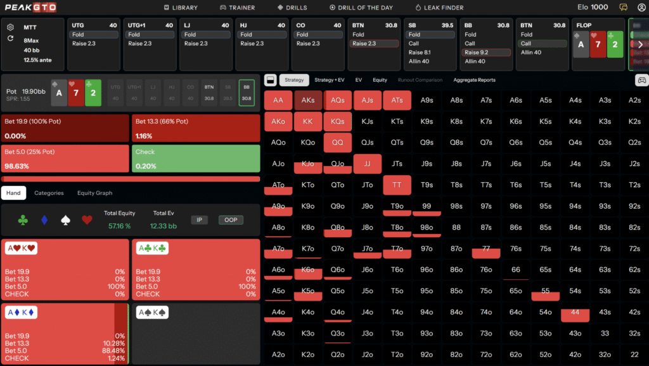
Task: Select the green Check action box
Action: [x=196, y=159]
